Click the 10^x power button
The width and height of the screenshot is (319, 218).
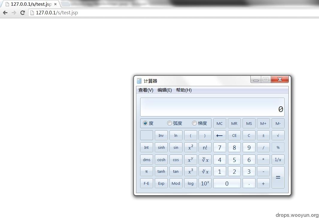tap(205, 184)
